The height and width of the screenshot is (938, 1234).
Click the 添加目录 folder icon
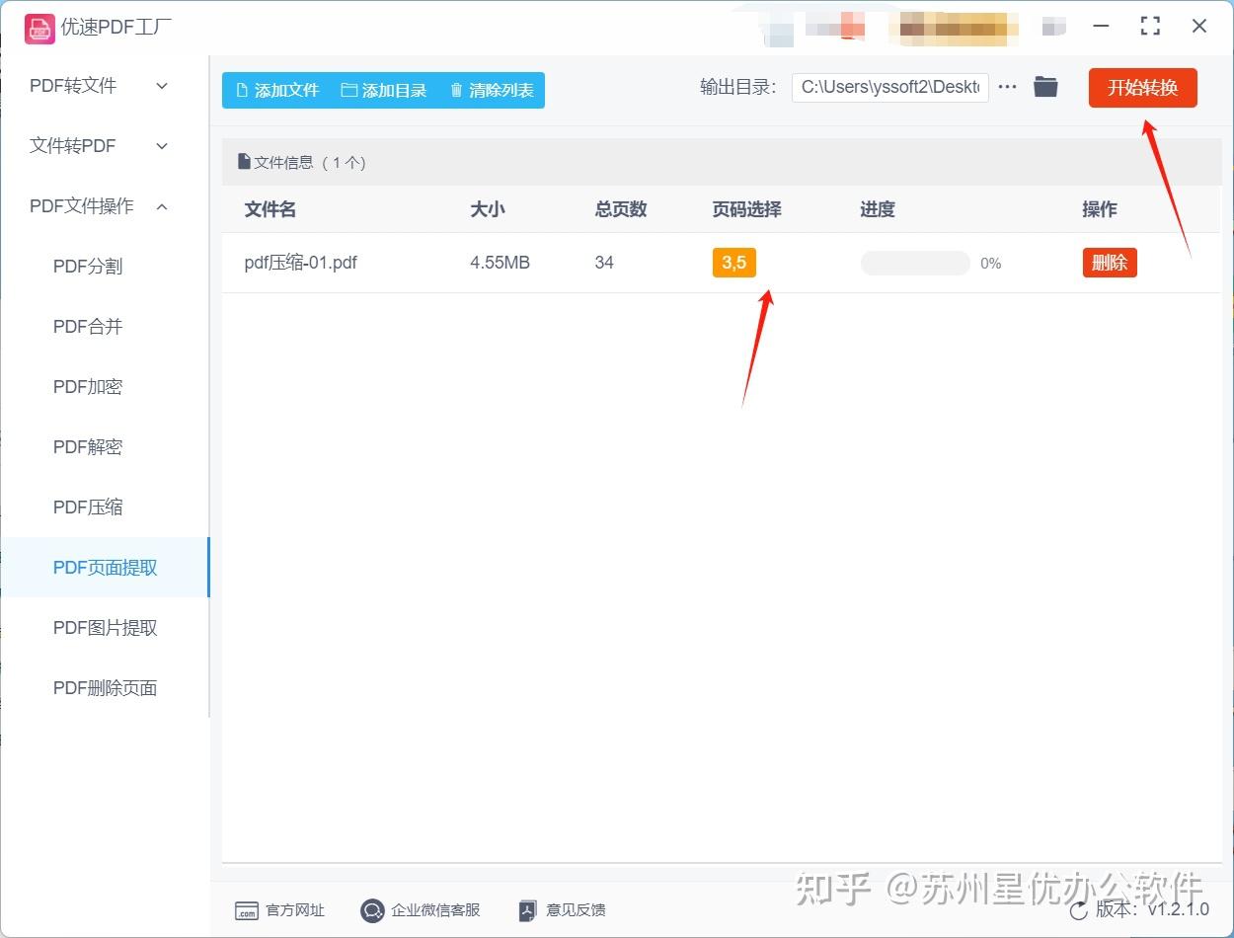coord(348,90)
